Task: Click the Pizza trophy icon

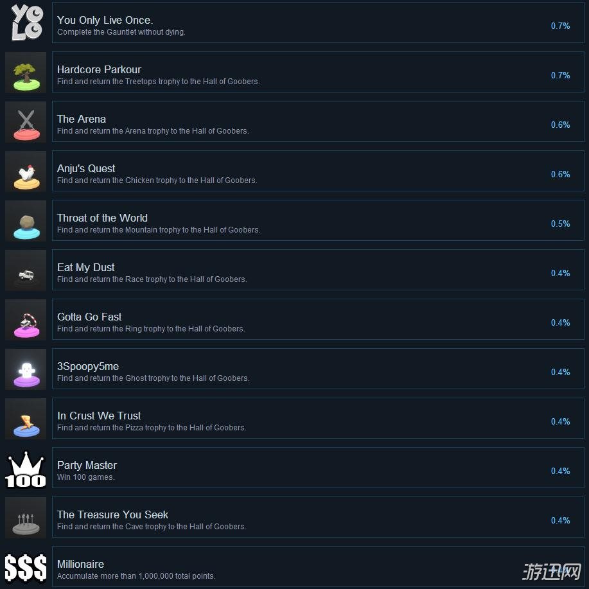Action: pos(26,419)
